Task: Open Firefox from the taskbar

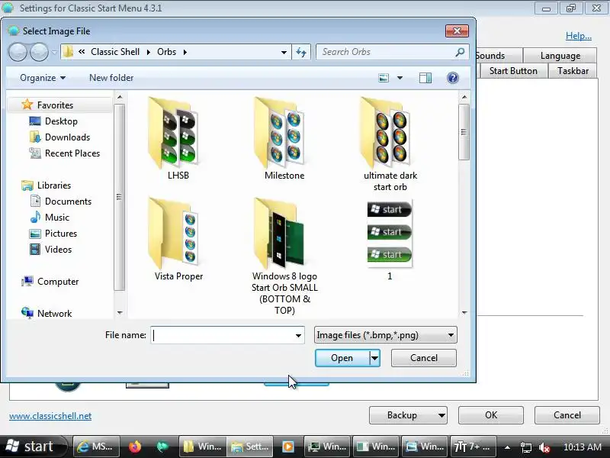Action: [x=135, y=447]
